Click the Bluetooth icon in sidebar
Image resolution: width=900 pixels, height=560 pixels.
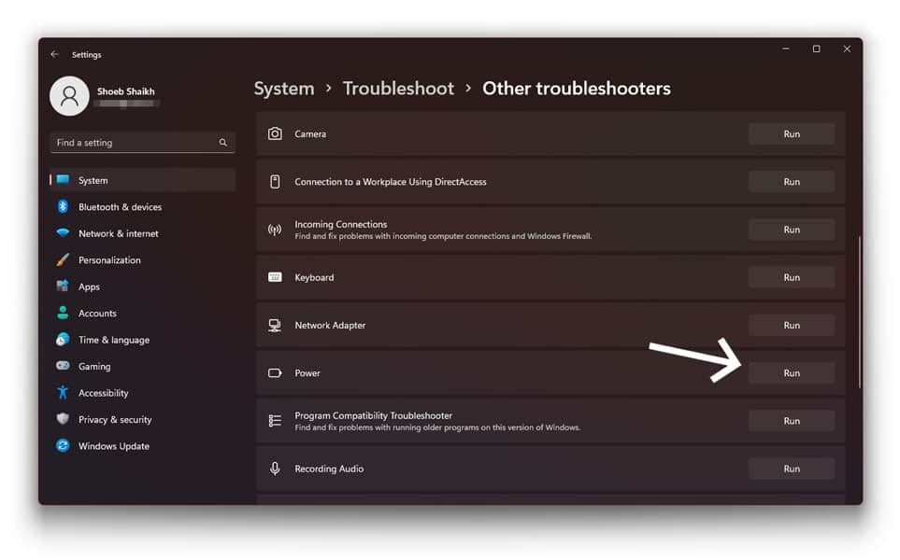[x=64, y=207]
